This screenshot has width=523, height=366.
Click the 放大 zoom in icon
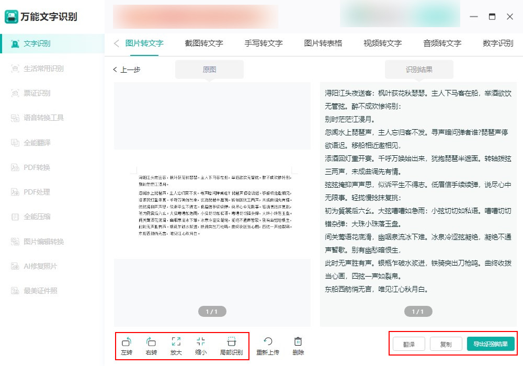pos(177,345)
